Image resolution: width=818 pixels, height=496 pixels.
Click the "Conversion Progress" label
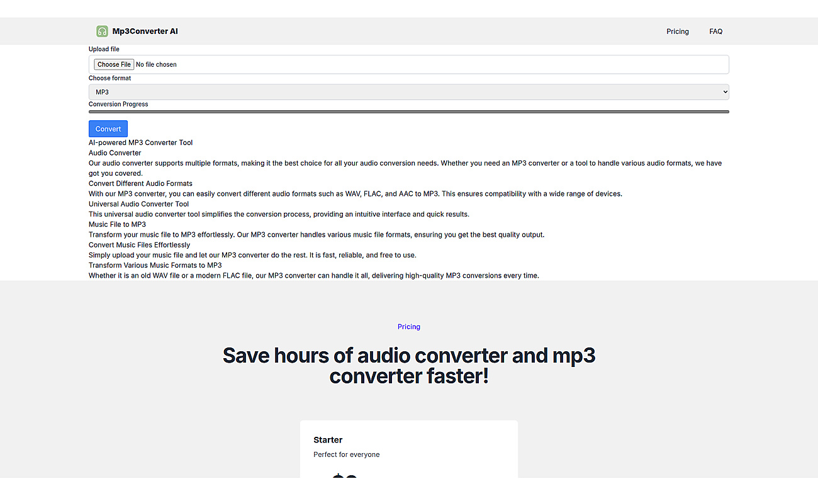(118, 104)
